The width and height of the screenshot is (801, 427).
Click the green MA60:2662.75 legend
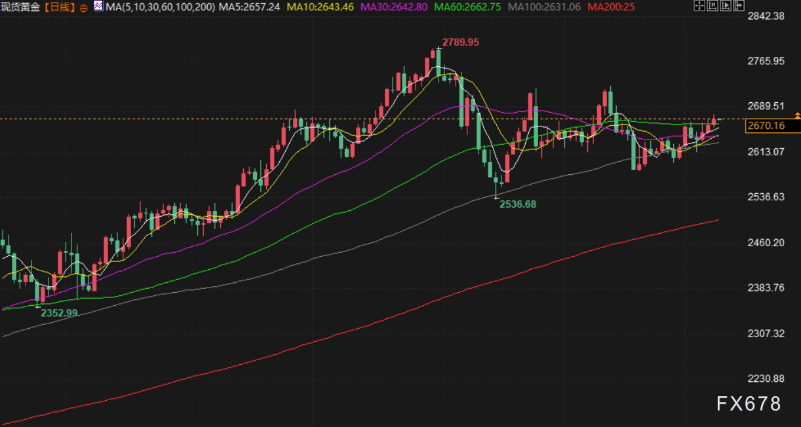[x=468, y=7]
